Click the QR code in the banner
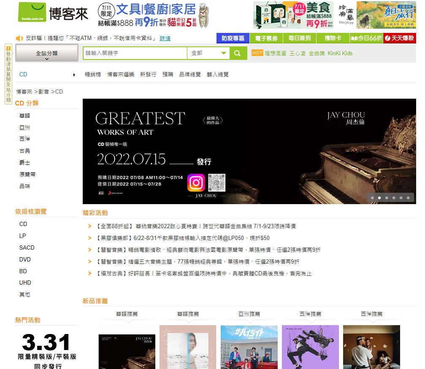Screen dimensions: 425x369 pos(217,183)
